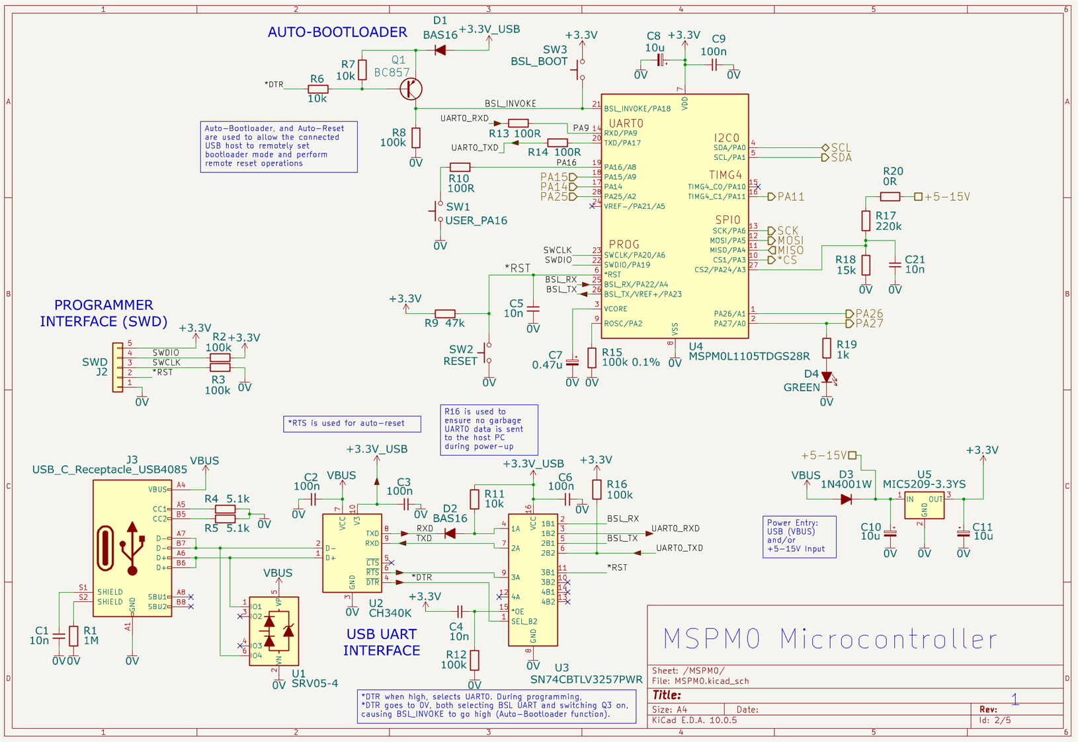Select the D3 1N4001W diode symbol

846,500
